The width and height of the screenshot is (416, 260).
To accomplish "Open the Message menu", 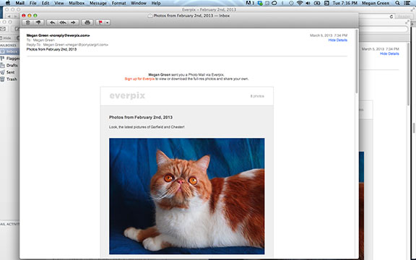I will point(98,3).
